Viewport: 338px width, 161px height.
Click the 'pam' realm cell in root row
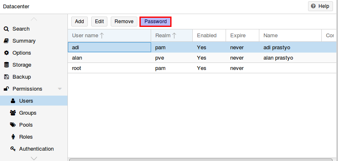point(172,68)
